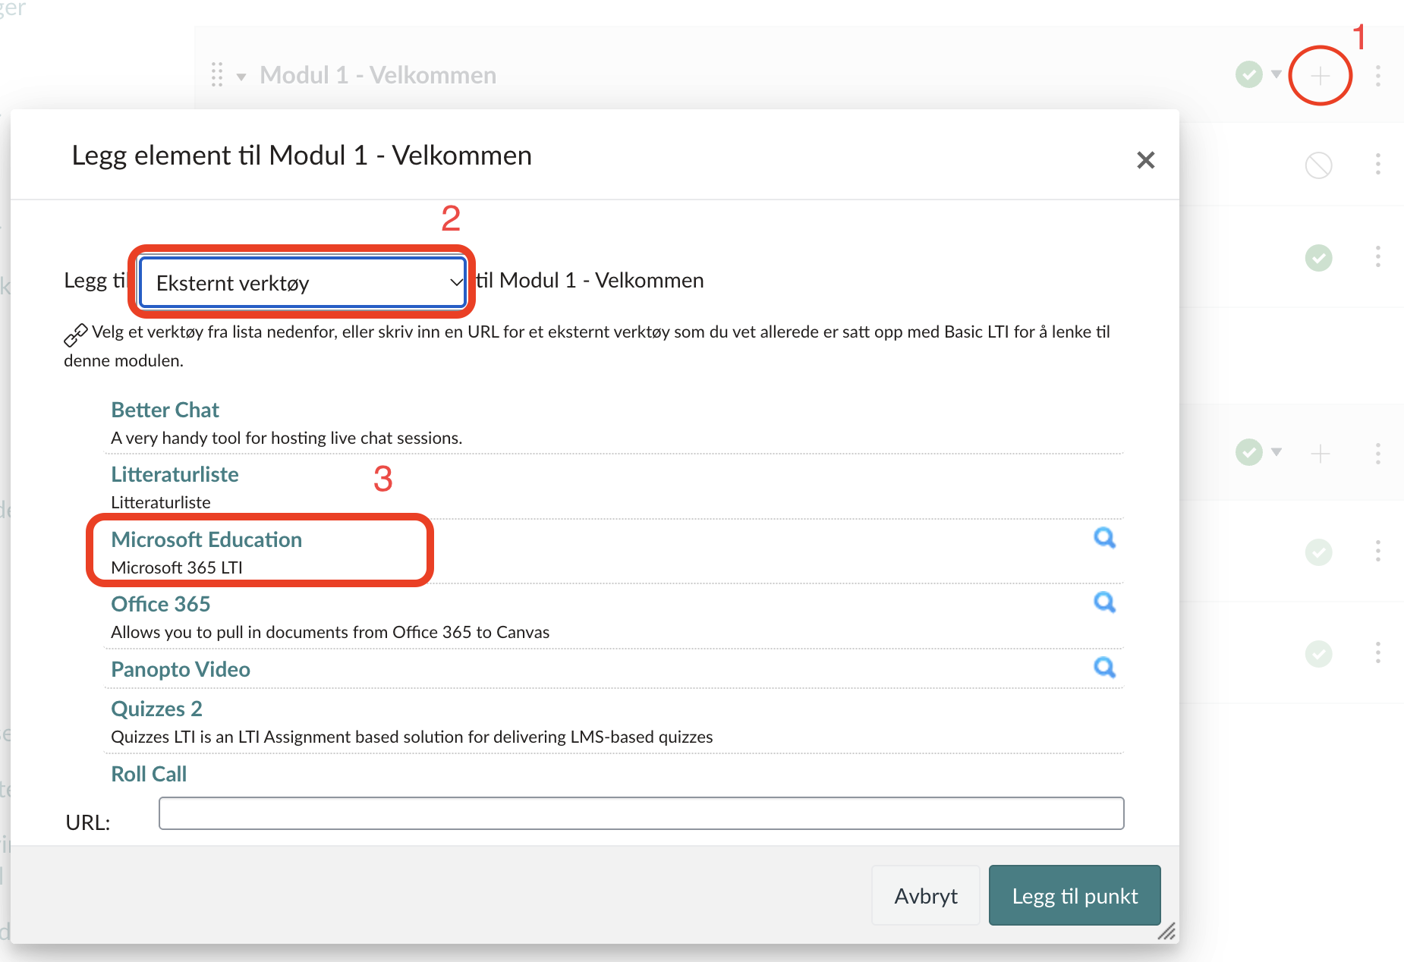Viewport: 1404px width, 962px height.
Task: Collapse Modul 1 - Velkommen with triangle arrow
Action: click(x=241, y=77)
